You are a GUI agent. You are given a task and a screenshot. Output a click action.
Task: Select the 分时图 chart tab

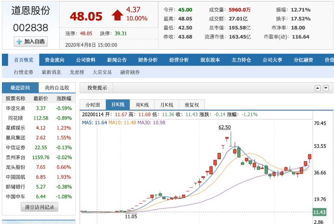coord(93,105)
